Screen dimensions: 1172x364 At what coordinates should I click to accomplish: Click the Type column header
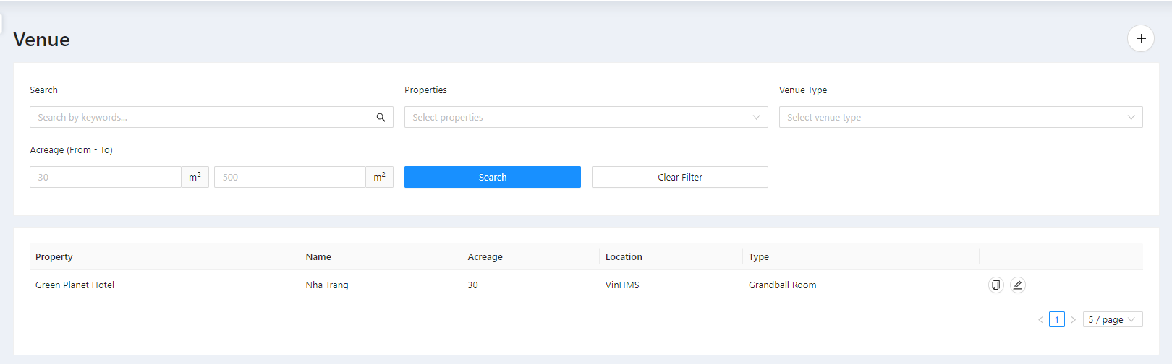click(x=758, y=257)
